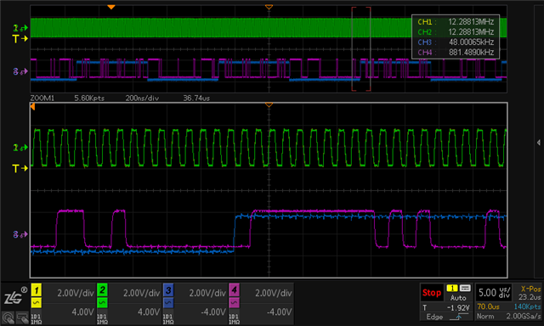The image size is (544, 326).
Task: Edit trigger level -1.92V
Action: click(457, 307)
